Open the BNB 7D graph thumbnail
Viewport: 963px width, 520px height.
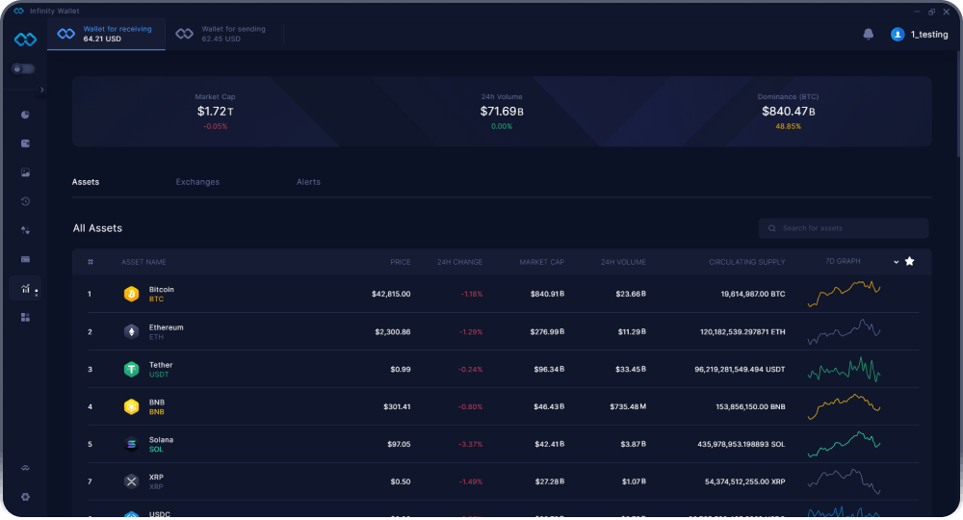click(x=844, y=406)
